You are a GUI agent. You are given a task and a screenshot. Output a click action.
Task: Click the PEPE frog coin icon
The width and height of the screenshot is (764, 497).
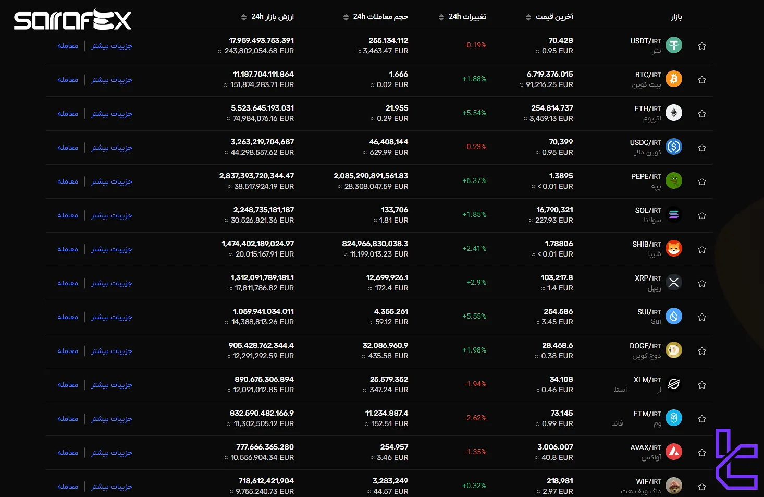coord(674,181)
